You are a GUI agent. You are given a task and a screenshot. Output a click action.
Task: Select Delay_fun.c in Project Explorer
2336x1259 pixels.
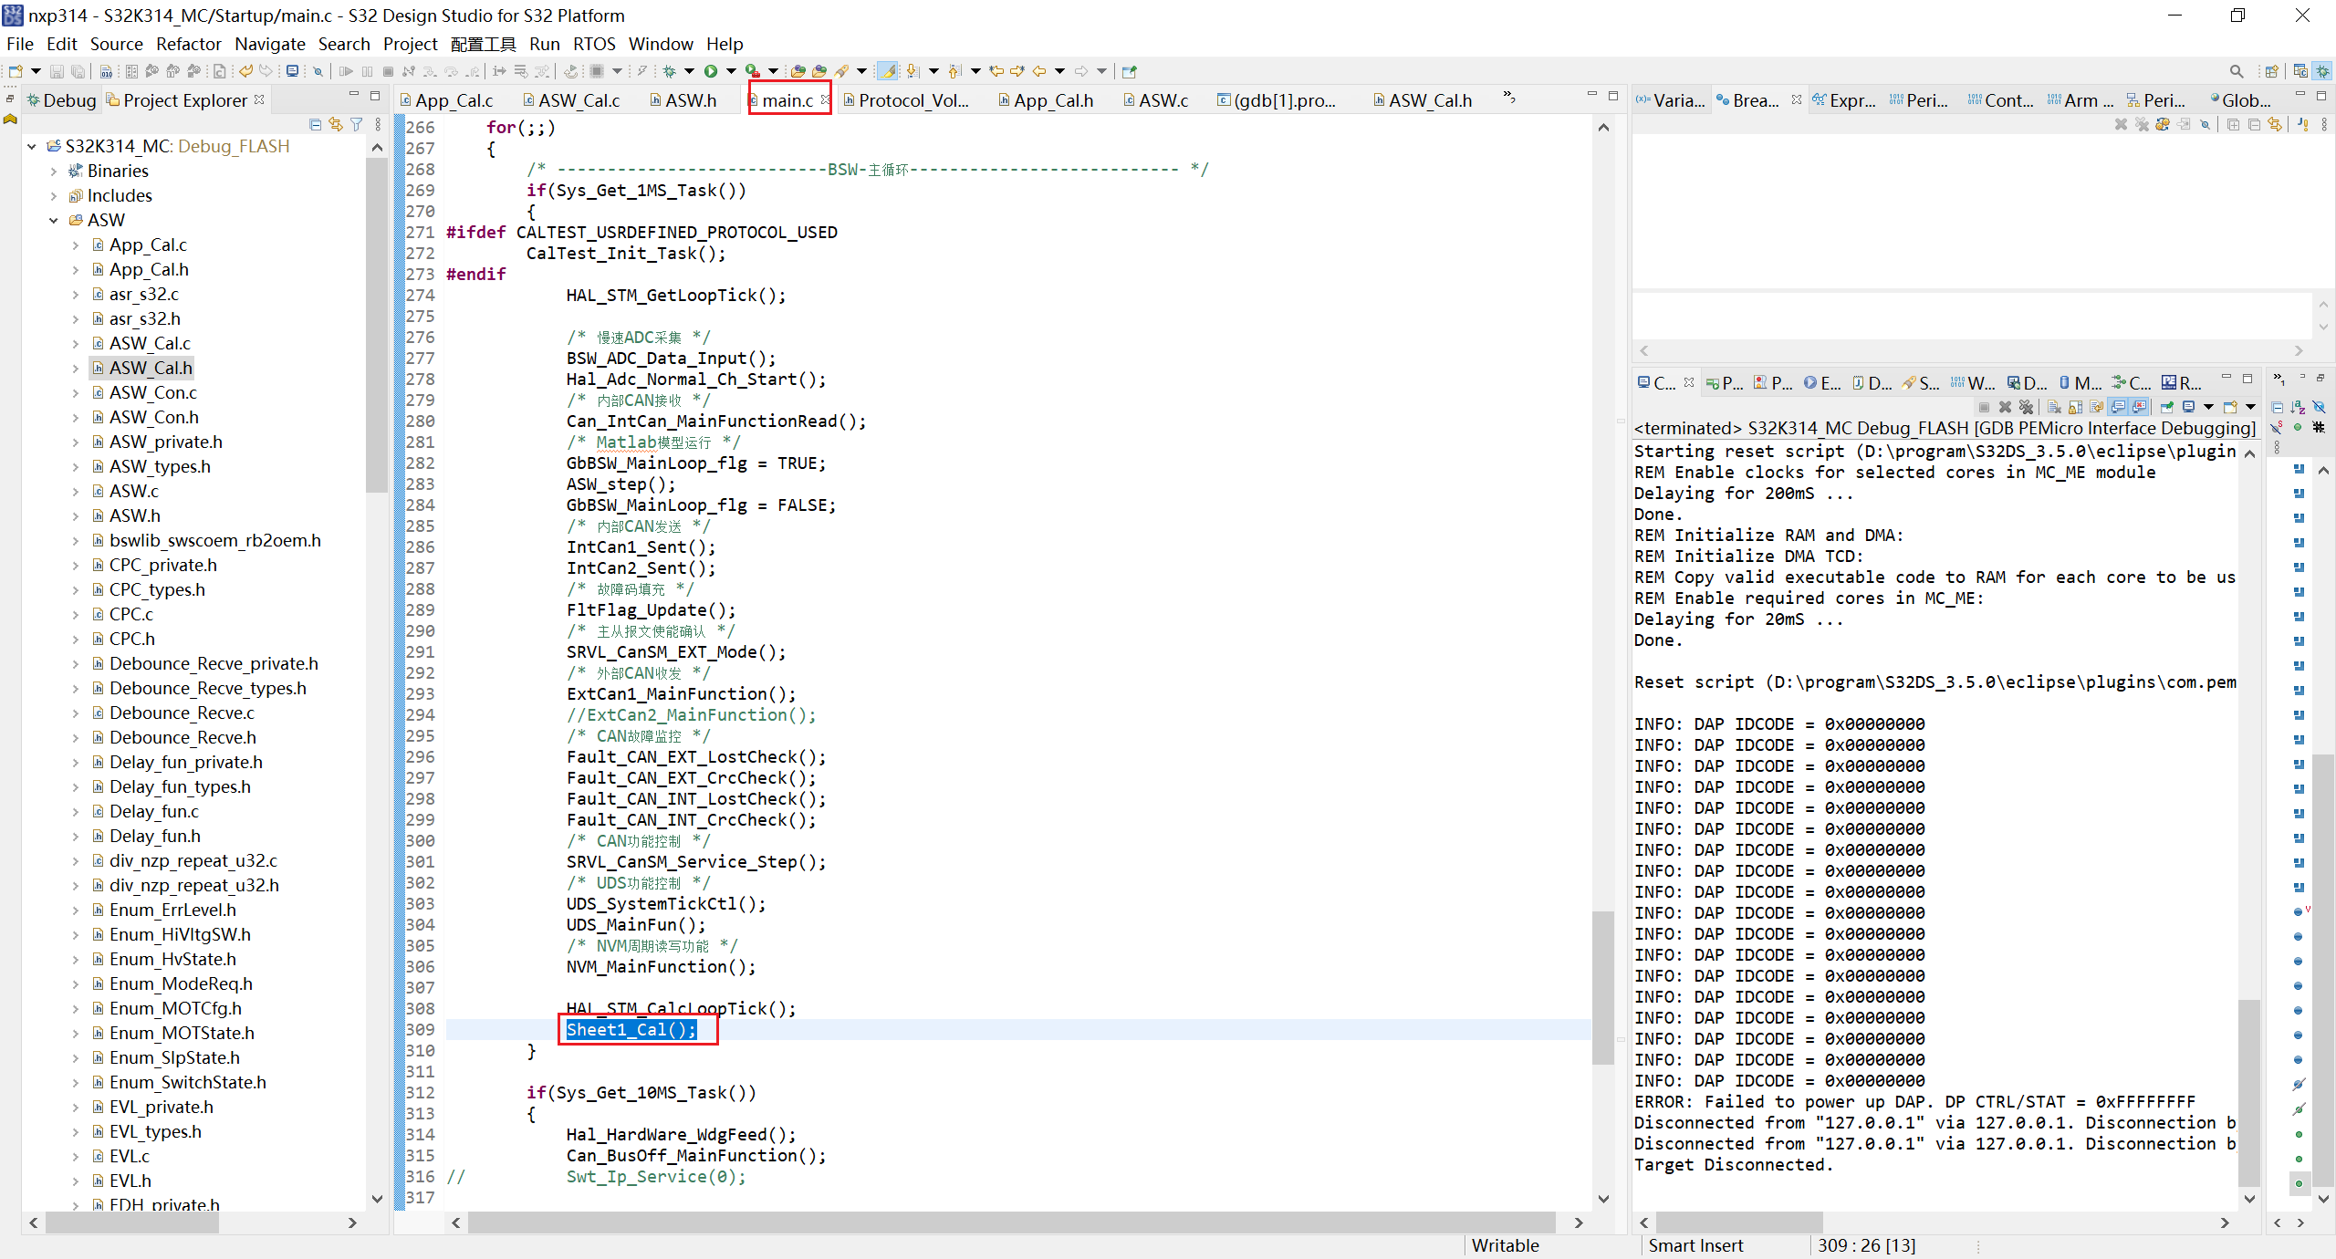pyautogui.click(x=153, y=811)
